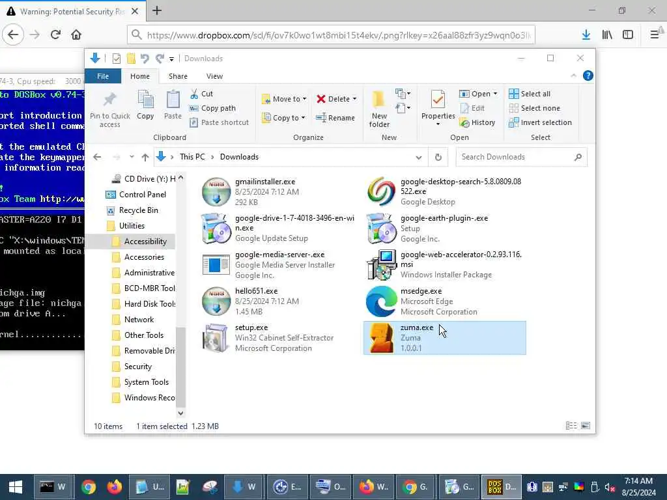Reload the Firefox page
The width and height of the screenshot is (667, 500).
click(55, 35)
